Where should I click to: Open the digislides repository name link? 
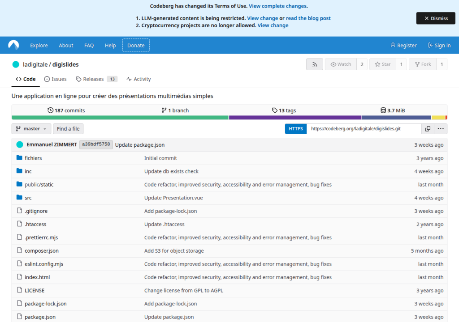coord(65,64)
